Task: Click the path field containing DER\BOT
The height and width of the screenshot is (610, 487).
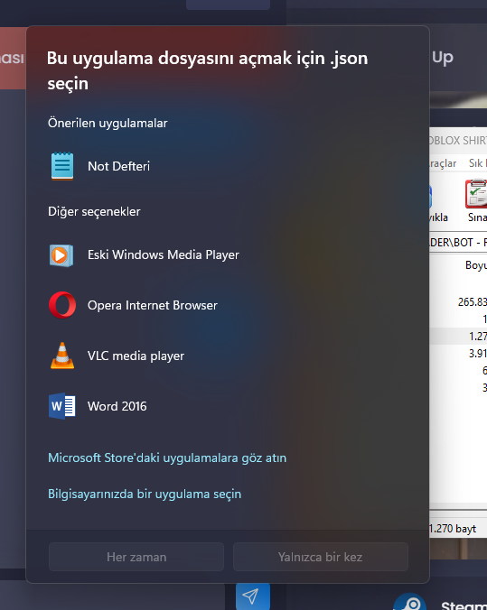Action: pyautogui.click(x=458, y=243)
